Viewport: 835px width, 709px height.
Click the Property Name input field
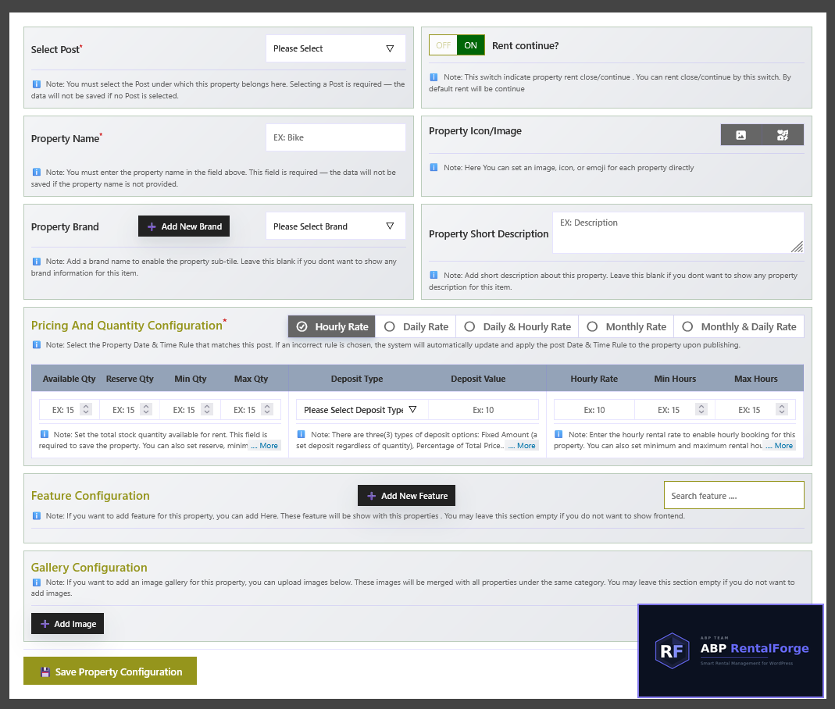(x=336, y=137)
